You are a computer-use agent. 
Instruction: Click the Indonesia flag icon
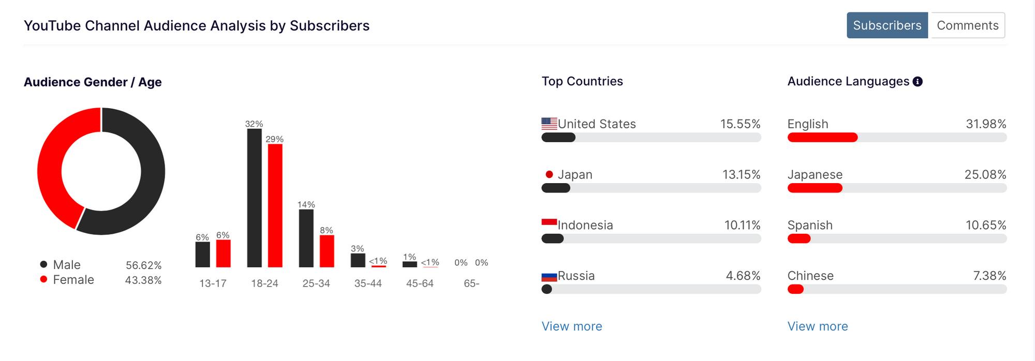coord(549,222)
